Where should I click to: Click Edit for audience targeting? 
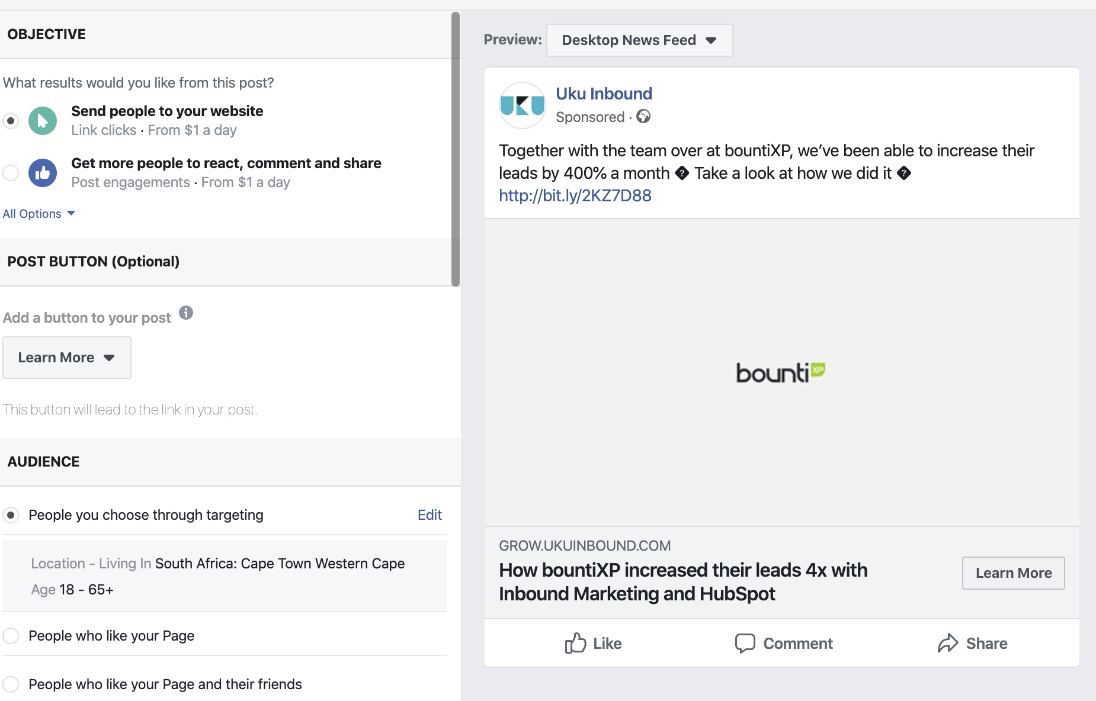[430, 515]
